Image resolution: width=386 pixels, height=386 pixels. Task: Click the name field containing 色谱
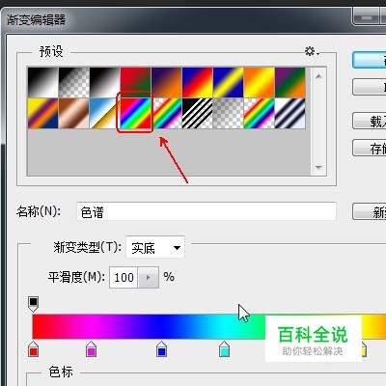[207, 211]
